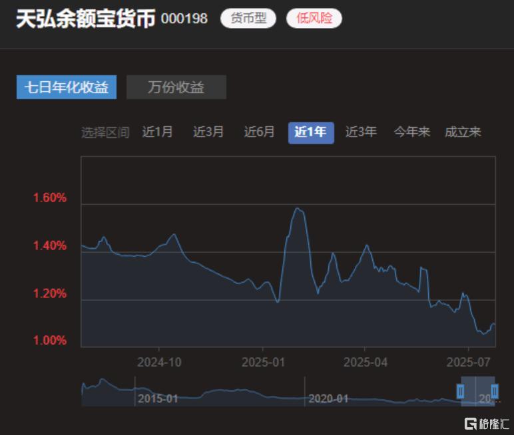Click the 2020-01 marker in overview timeline
Screen dimensions: 514x435
[x=328, y=398]
